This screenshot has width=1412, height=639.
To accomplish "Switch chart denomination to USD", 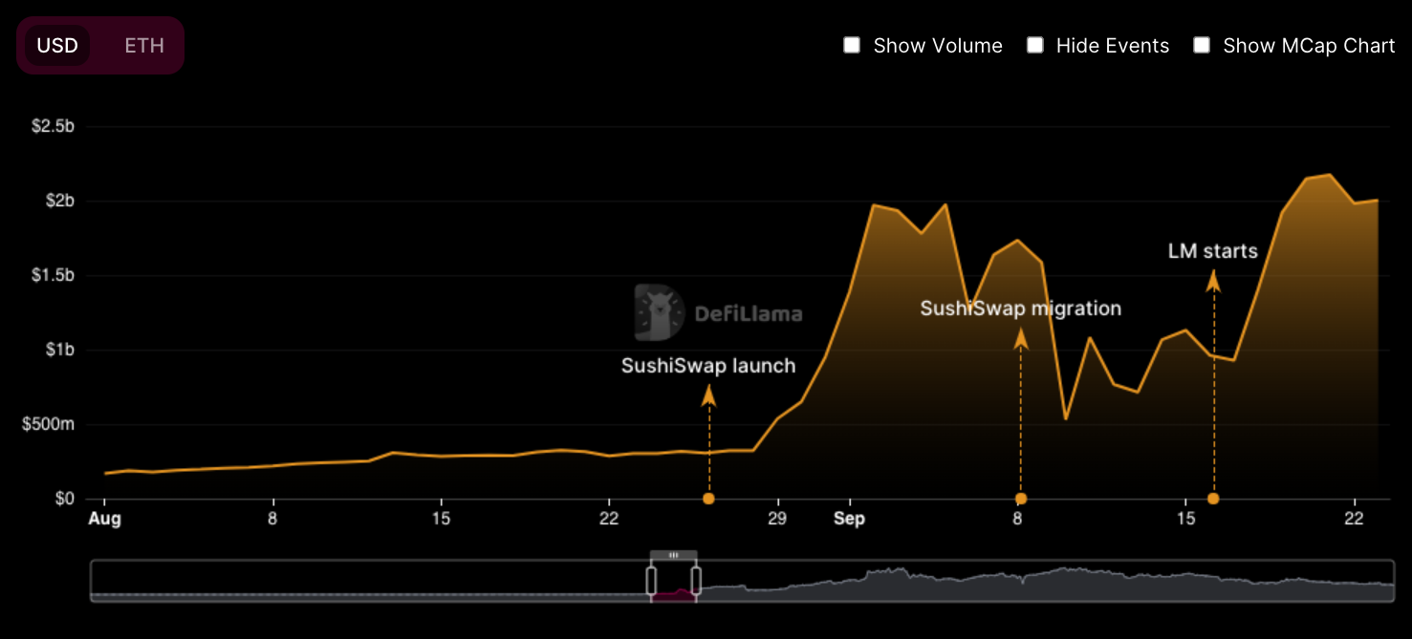I will tap(57, 46).
